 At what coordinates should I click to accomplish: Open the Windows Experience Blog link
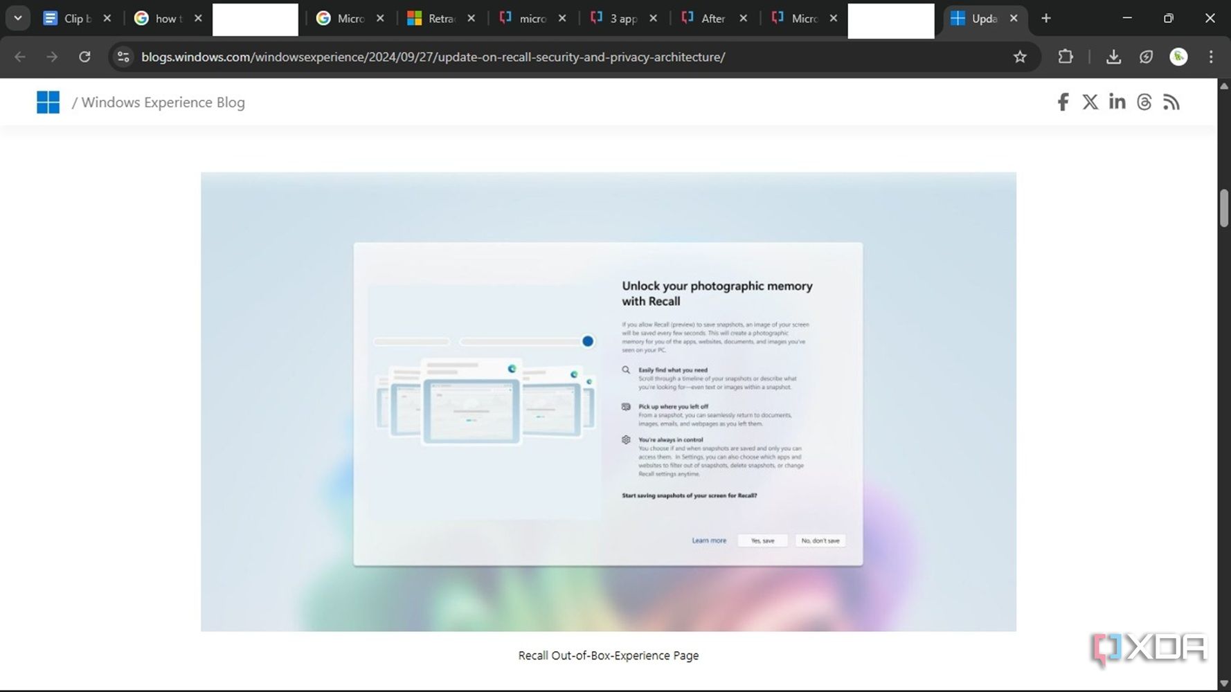[163, 102]
